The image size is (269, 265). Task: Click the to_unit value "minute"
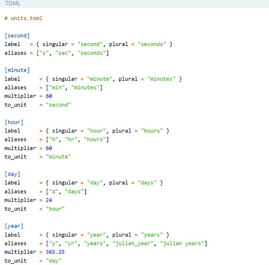click(x=58, y=157)
